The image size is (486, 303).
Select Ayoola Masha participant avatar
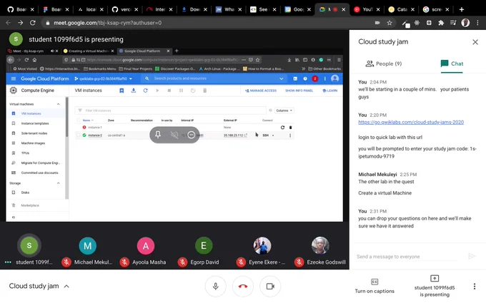pyautogui.click(x=146, y=246)
